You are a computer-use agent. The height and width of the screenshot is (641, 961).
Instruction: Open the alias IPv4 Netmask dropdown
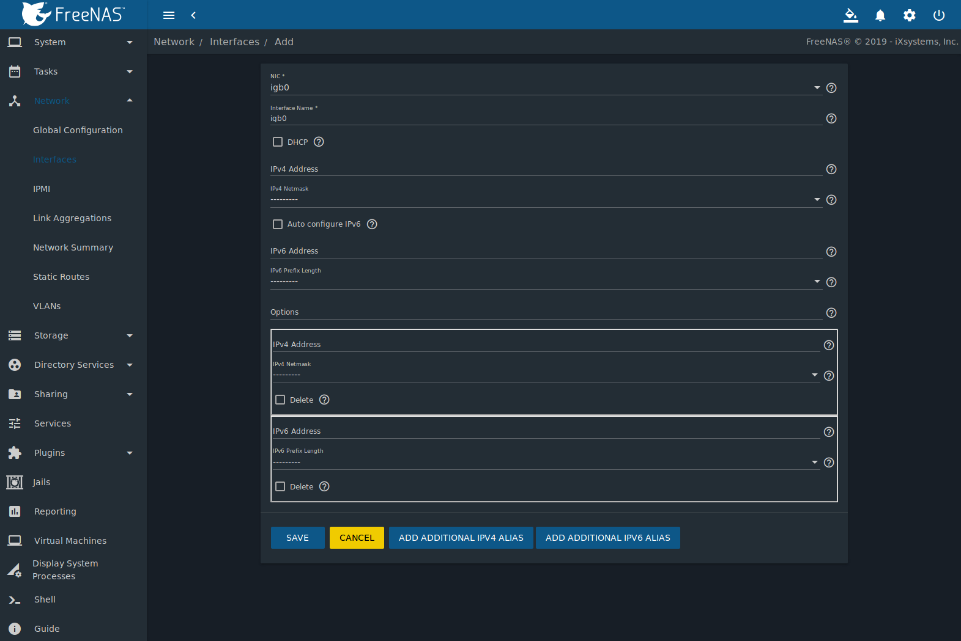click(x=546, y=375)
